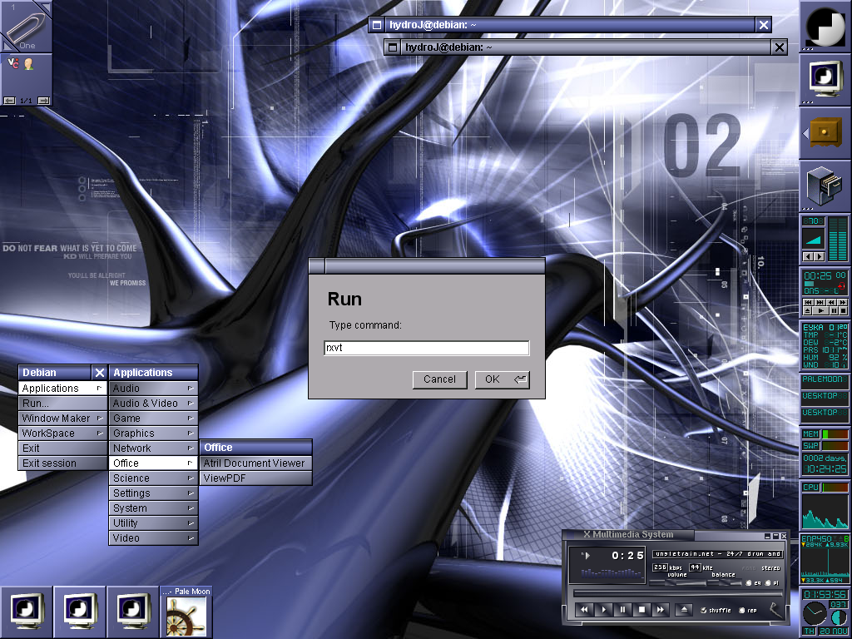Click the first GNUstep monitor icon bottom-left

pyautogui.click(x=27, y=612)
